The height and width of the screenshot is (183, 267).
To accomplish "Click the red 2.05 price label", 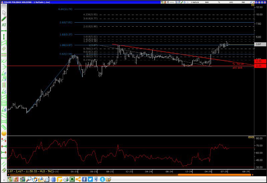I will click(260, 66).
